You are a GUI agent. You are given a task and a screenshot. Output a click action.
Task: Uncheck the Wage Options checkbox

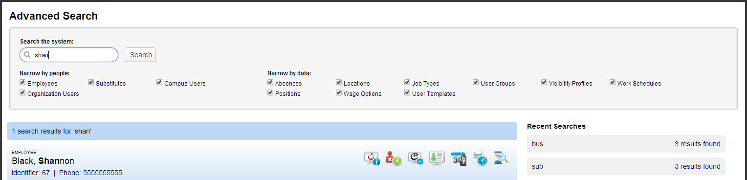[339, 93]
